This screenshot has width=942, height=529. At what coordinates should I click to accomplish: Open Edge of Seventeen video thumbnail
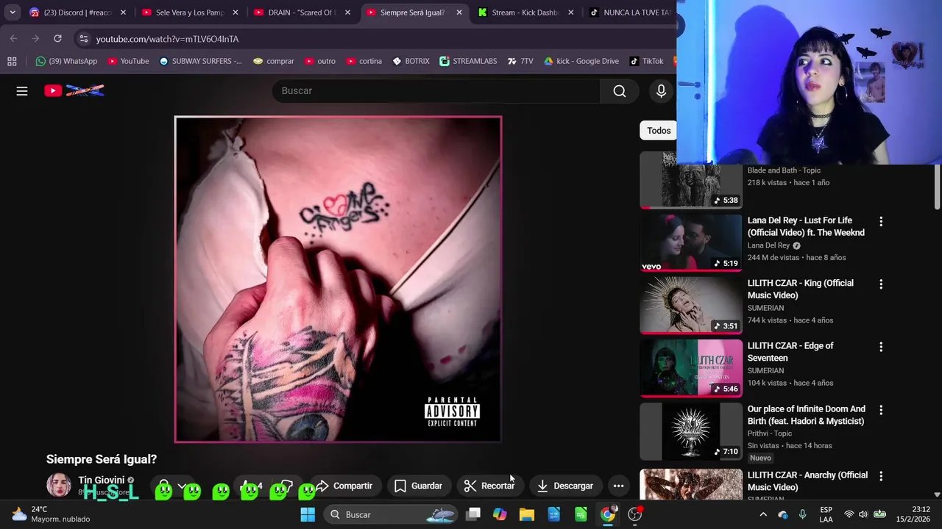pos(691,368)
